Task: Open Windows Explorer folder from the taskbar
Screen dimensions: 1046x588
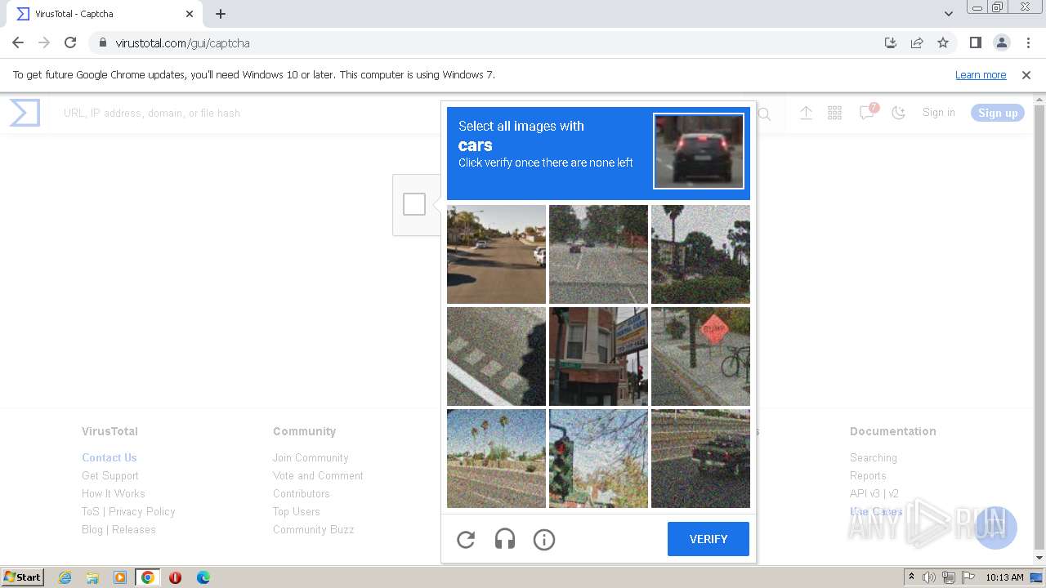Action: (92, 577)
